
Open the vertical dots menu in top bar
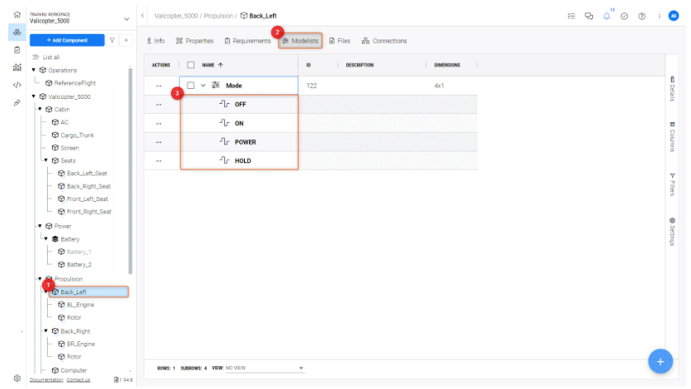pos(660,16)
